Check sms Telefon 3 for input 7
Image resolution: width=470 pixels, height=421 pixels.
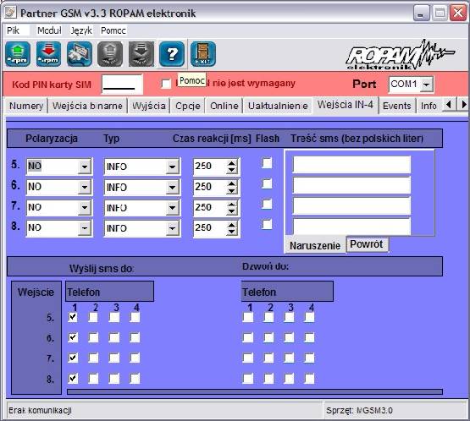114,358
